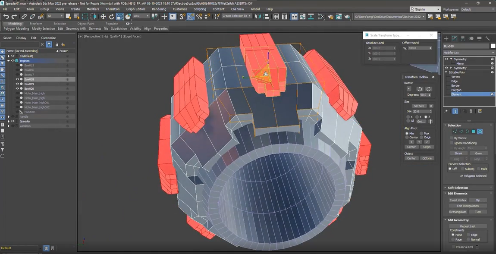
Task: Switch to Object Paint ribbon tab
Action: coord(86,24)
